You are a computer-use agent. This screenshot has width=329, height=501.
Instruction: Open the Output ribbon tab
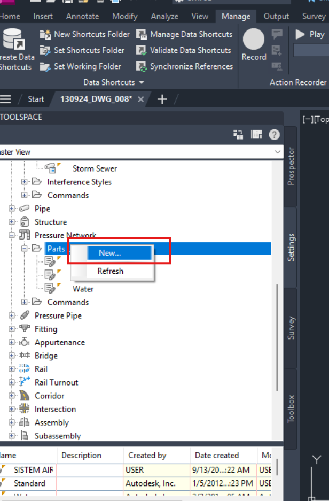276,16
